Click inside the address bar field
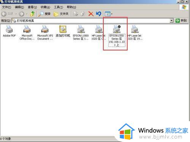 click(x=91, y=21)
